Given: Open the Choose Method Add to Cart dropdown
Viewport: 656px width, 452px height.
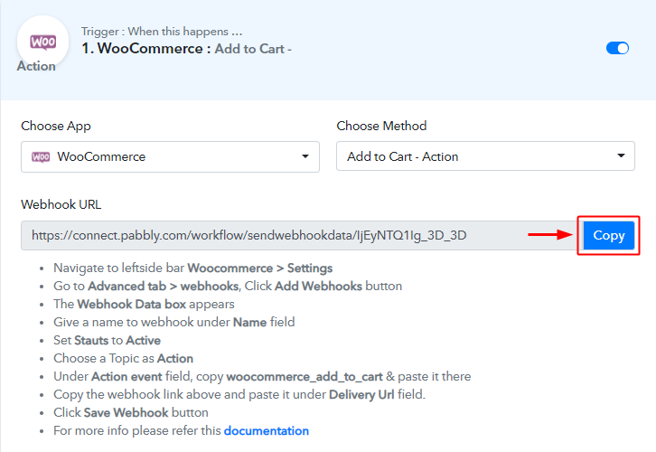Looking at the screenshot, I should (x=485, y=156).
